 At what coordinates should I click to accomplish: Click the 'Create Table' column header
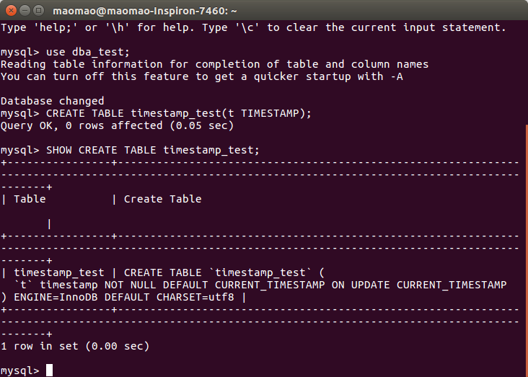pos(162,199)
